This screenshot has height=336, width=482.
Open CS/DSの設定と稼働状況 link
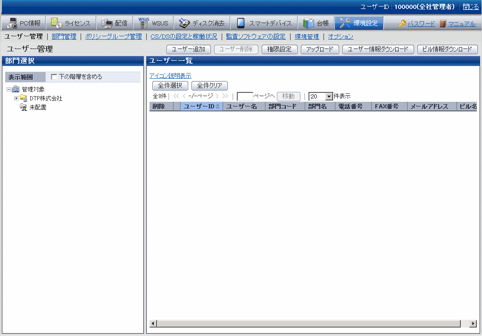tap(184, 37)
